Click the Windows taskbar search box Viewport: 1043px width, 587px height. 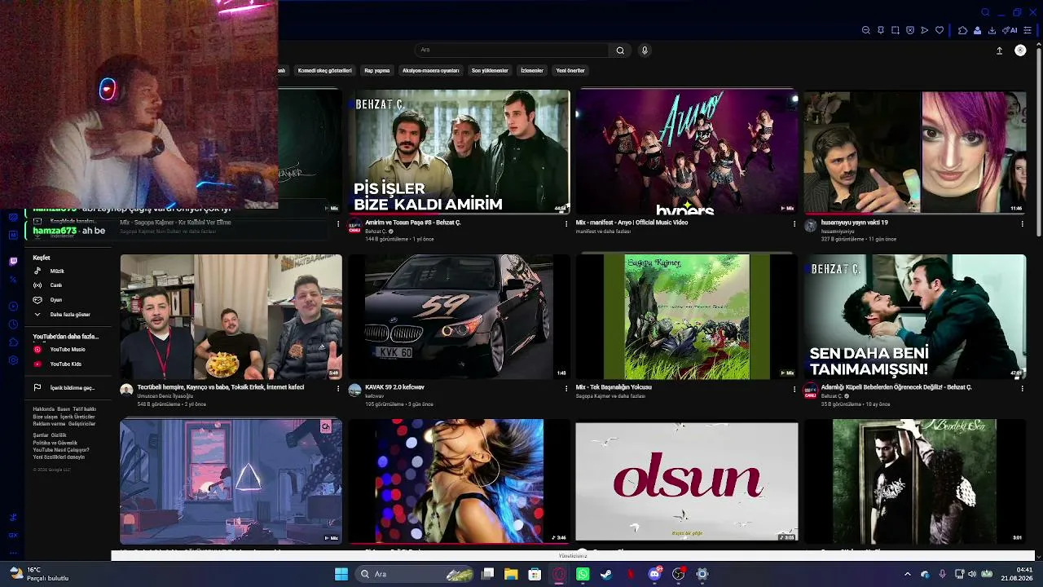point(415,574)
